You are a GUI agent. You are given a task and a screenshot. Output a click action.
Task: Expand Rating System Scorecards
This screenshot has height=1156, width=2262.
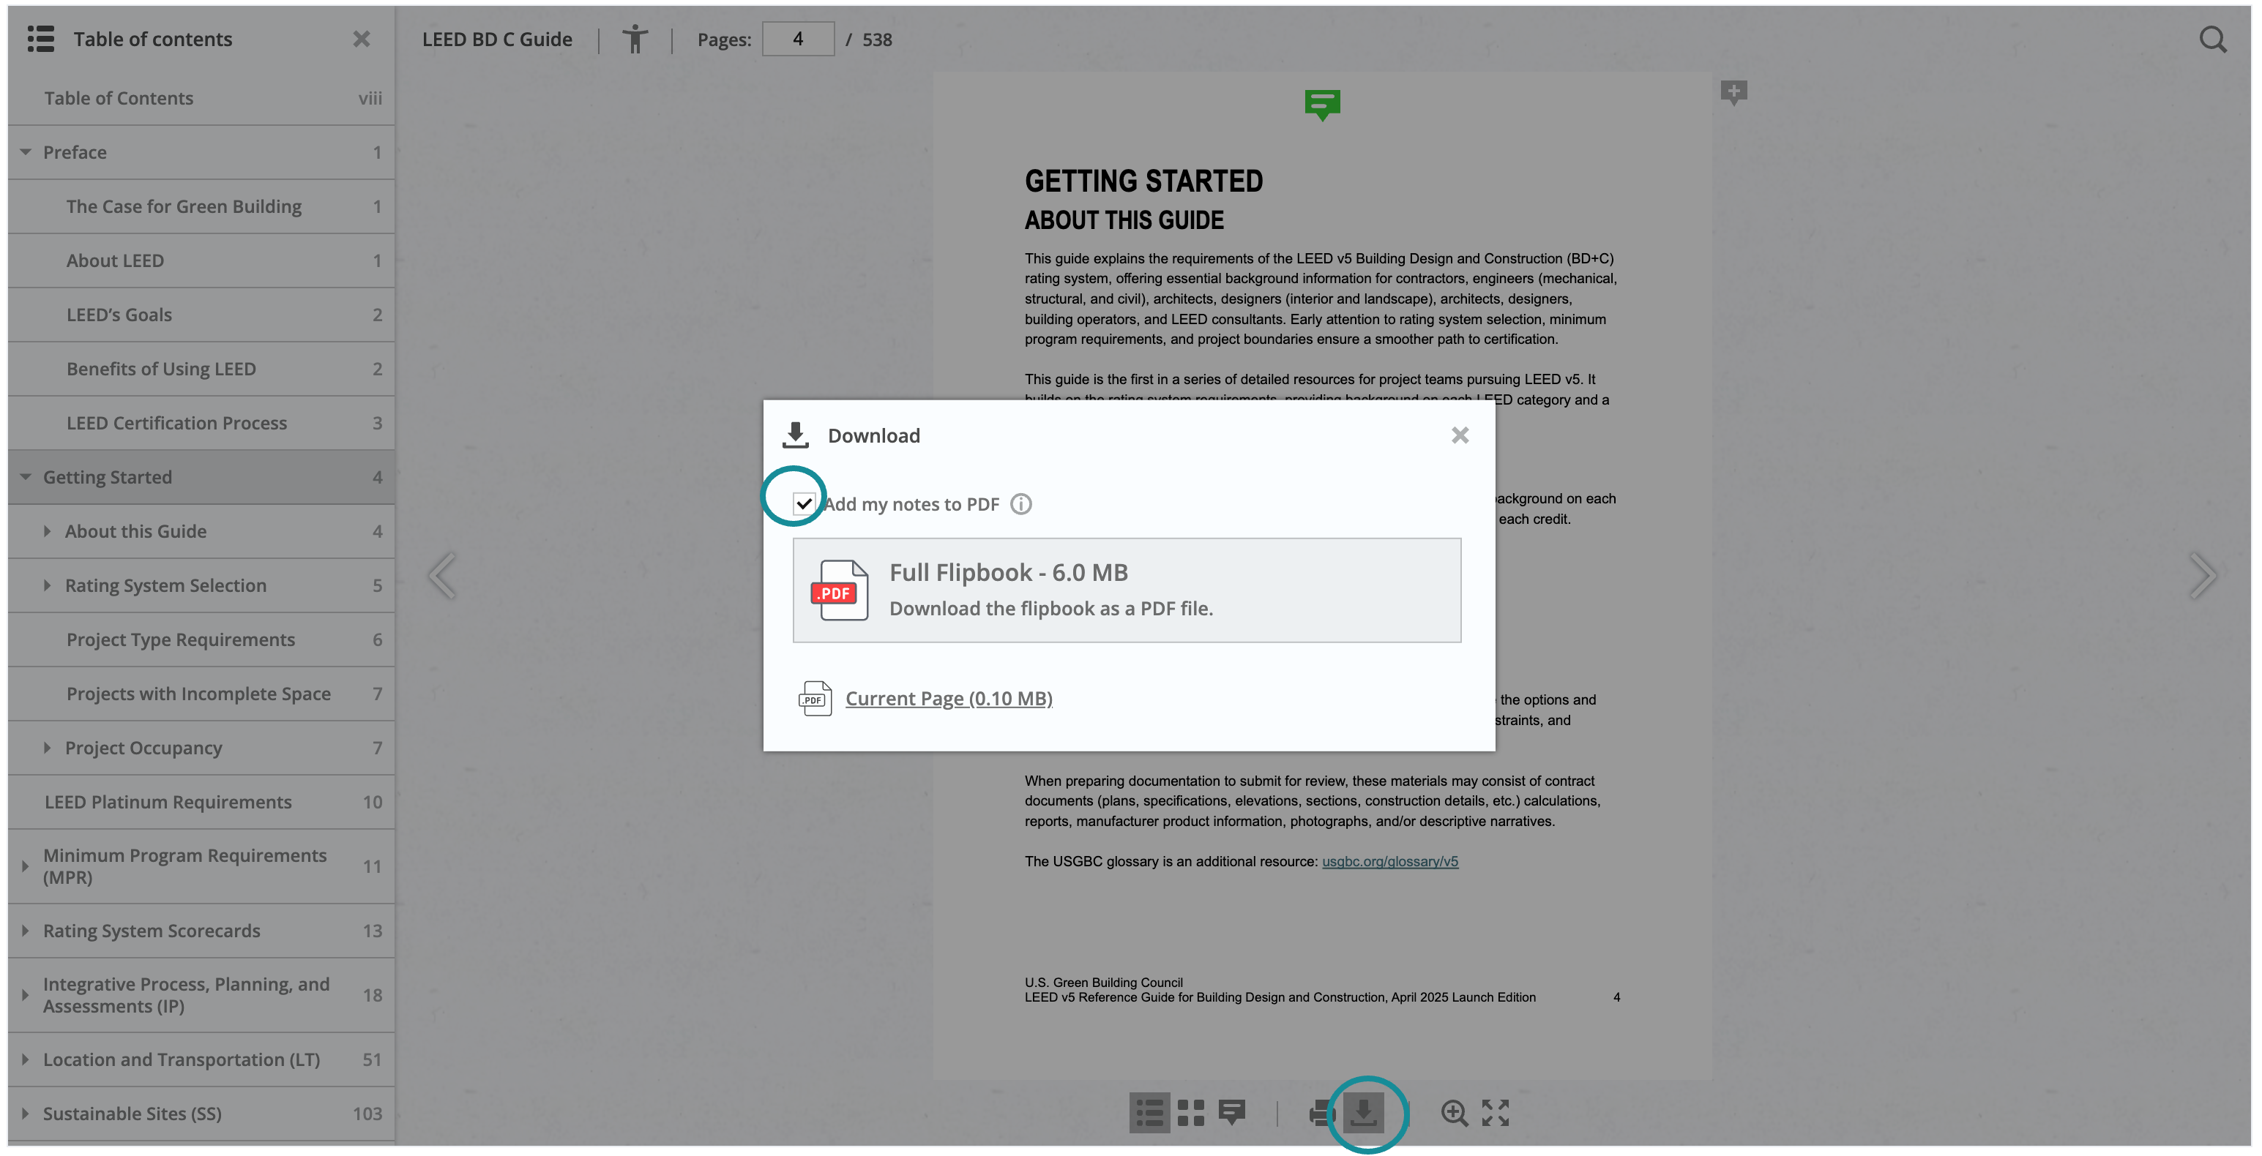pyautogui.click(x=26, y=931)
